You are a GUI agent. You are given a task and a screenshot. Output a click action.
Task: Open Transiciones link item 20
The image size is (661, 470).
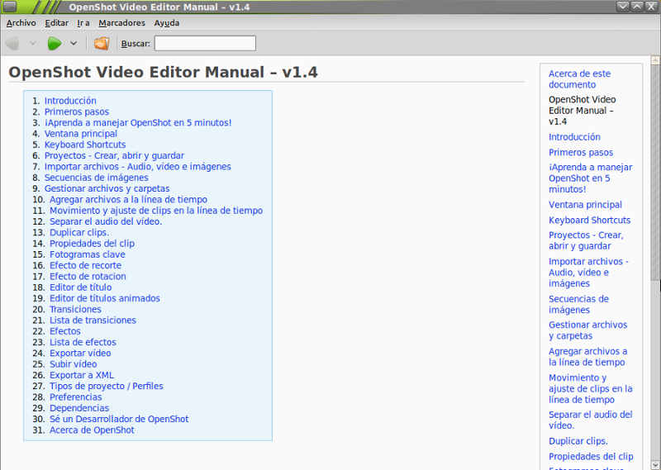click(x=75, y=309)
